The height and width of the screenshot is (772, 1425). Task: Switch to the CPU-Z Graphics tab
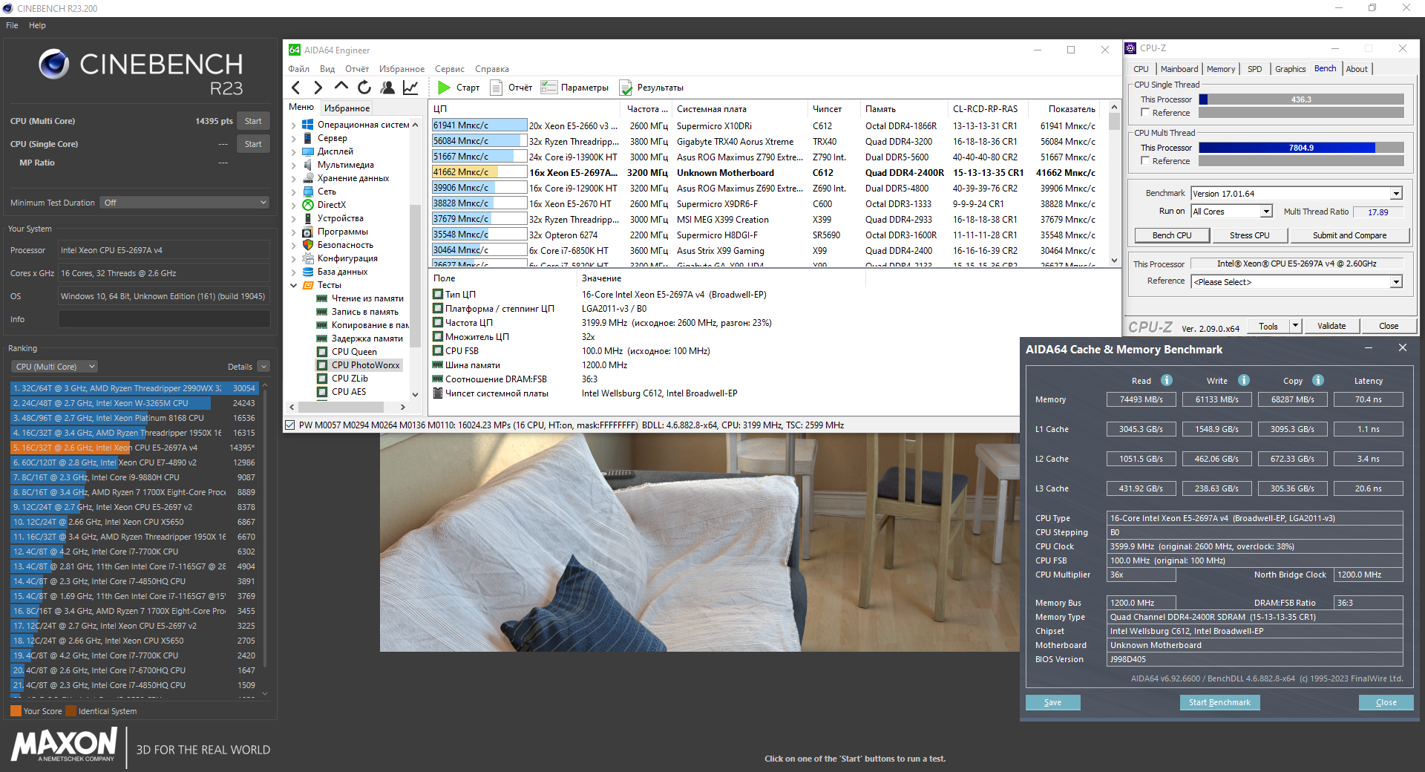(1290, 69)
